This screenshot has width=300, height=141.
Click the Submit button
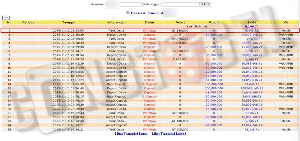pos(205,4)
